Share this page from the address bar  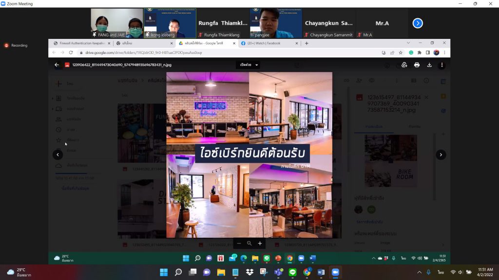point(392,52)
